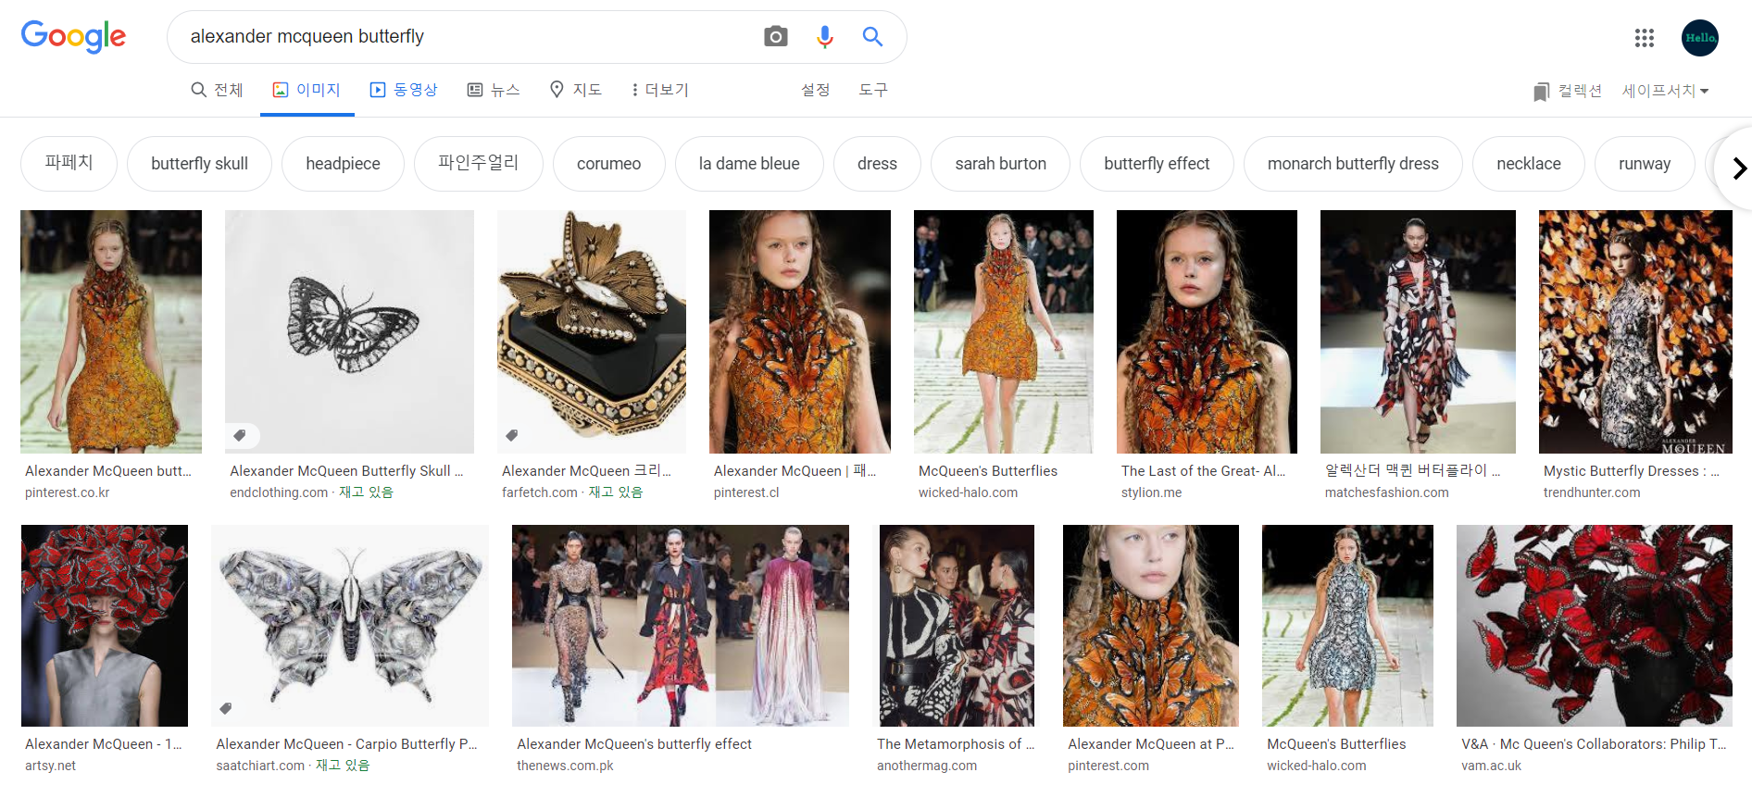This screenshot has width=1752, height=785.
Task: Filter by necklace chip
Action: [1528, 163]
